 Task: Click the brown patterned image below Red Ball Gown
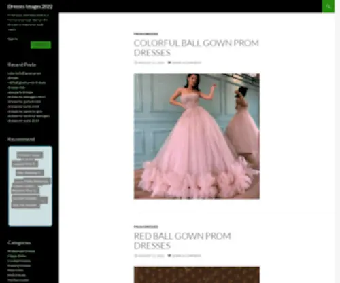(197, 275)
